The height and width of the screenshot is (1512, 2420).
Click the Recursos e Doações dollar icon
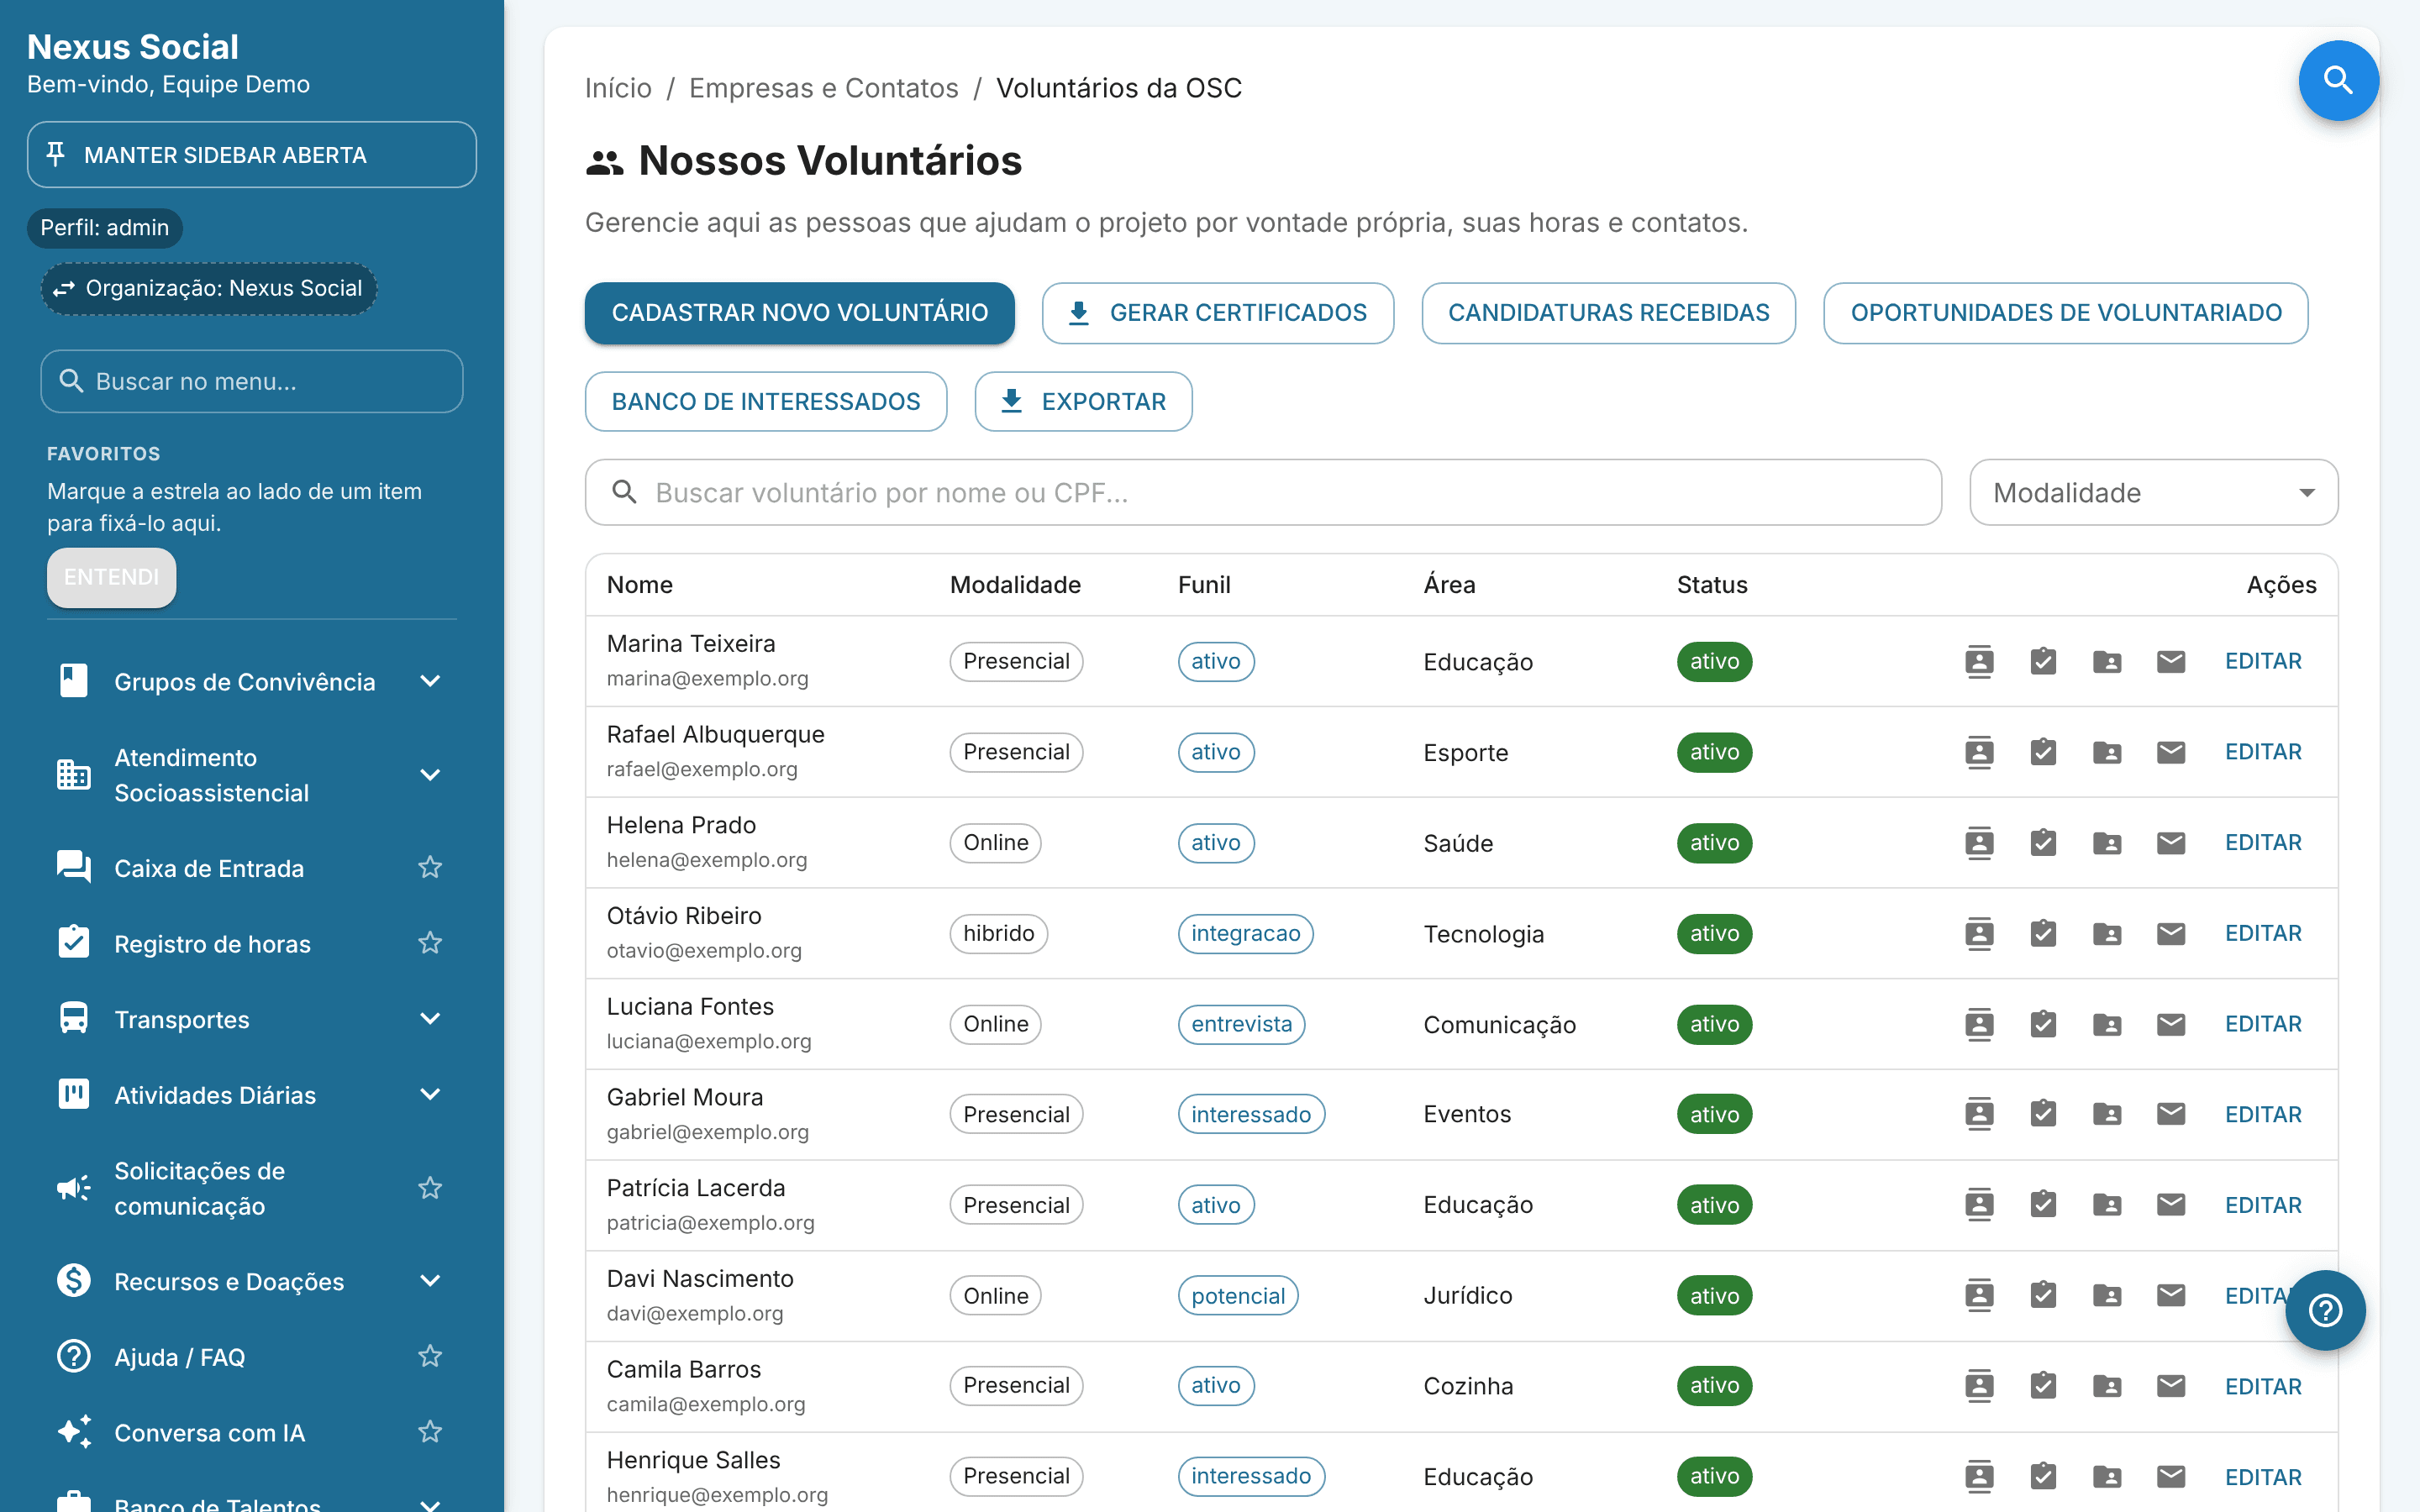(x=73, y=1281)
